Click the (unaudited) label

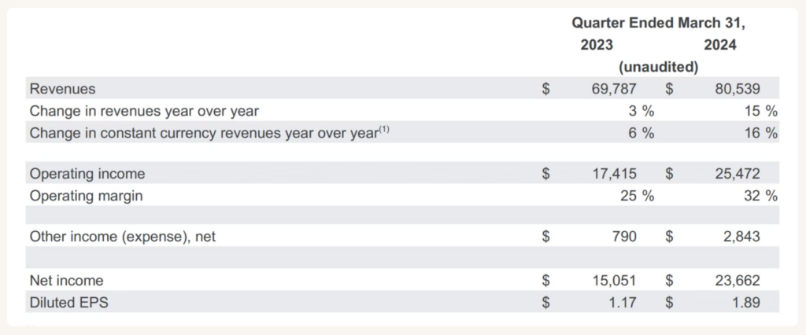tap(659, 68)
